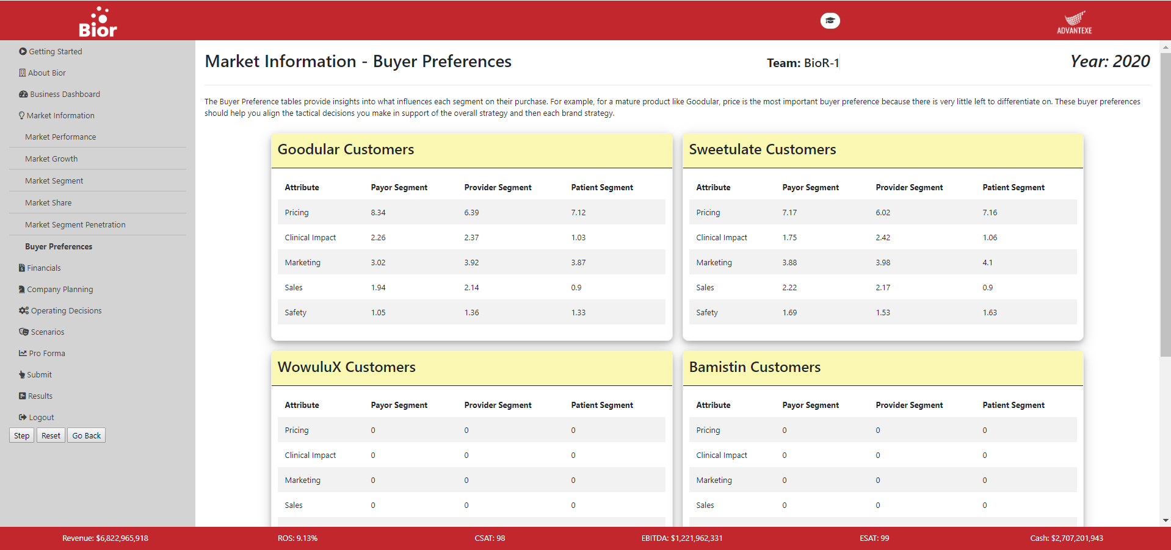Open Market Growth page
The height and width of the screenshot is (550, 1171).
tap(51, 159)
